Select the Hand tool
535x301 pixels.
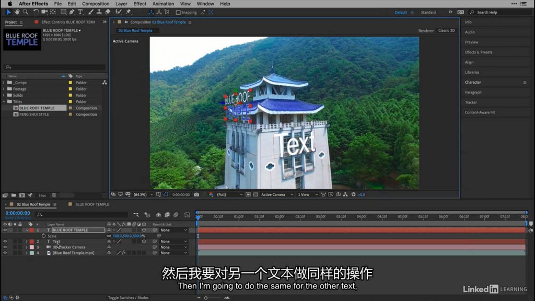17,12
